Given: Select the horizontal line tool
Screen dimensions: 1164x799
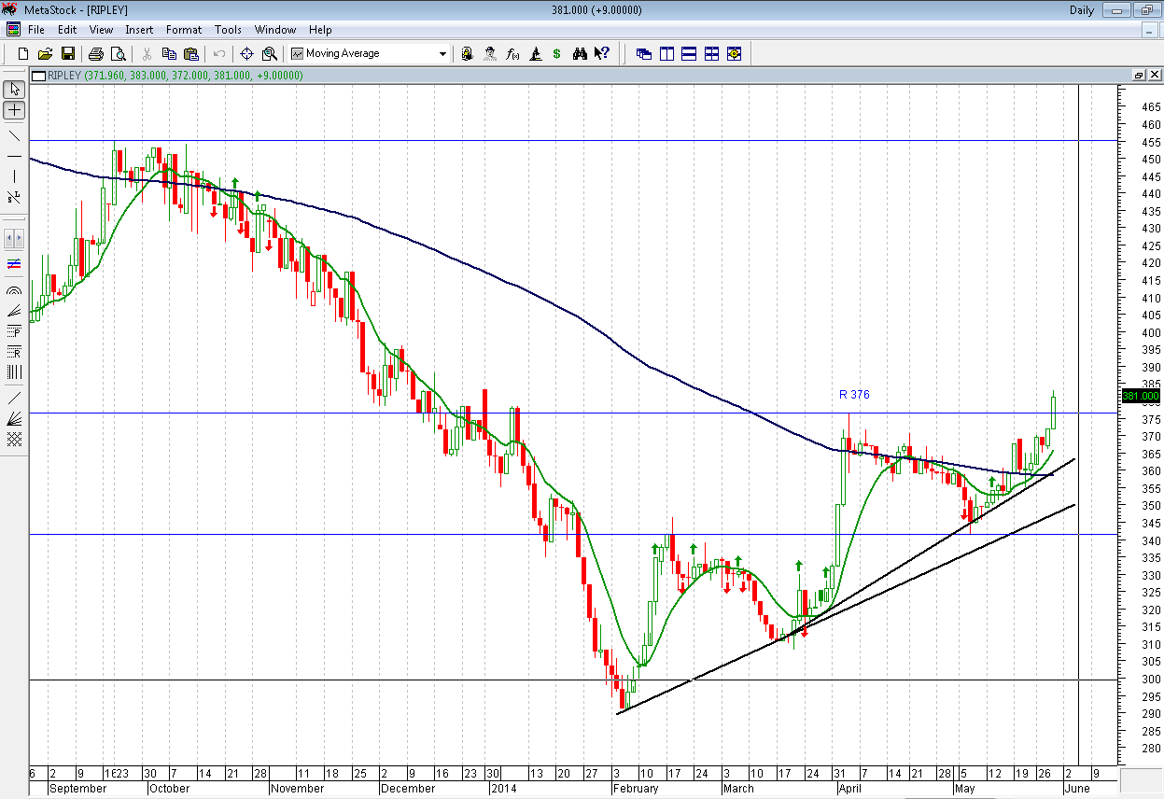Looking at the screenshot, I should [x=14, y=156].
